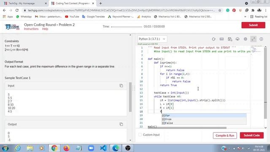Reset code with the refresh icon in editor toolbar
270x152 pixels.
pos(213,39)
